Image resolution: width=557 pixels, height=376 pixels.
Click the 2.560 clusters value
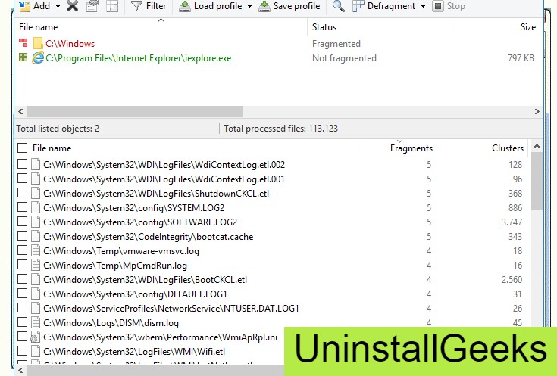[x=512, y=279]
